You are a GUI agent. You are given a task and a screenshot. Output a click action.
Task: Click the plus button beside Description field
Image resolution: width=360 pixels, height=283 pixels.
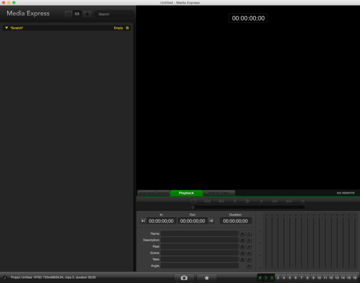coord(249,240)
